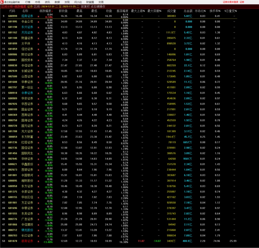Image resolution: width=259 pixels, height=248 pixels.
Task: Sort by the 市场比% column header
Action: (200, 11)
